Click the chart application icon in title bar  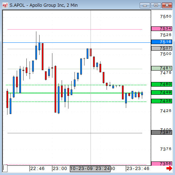click(5, 5)
